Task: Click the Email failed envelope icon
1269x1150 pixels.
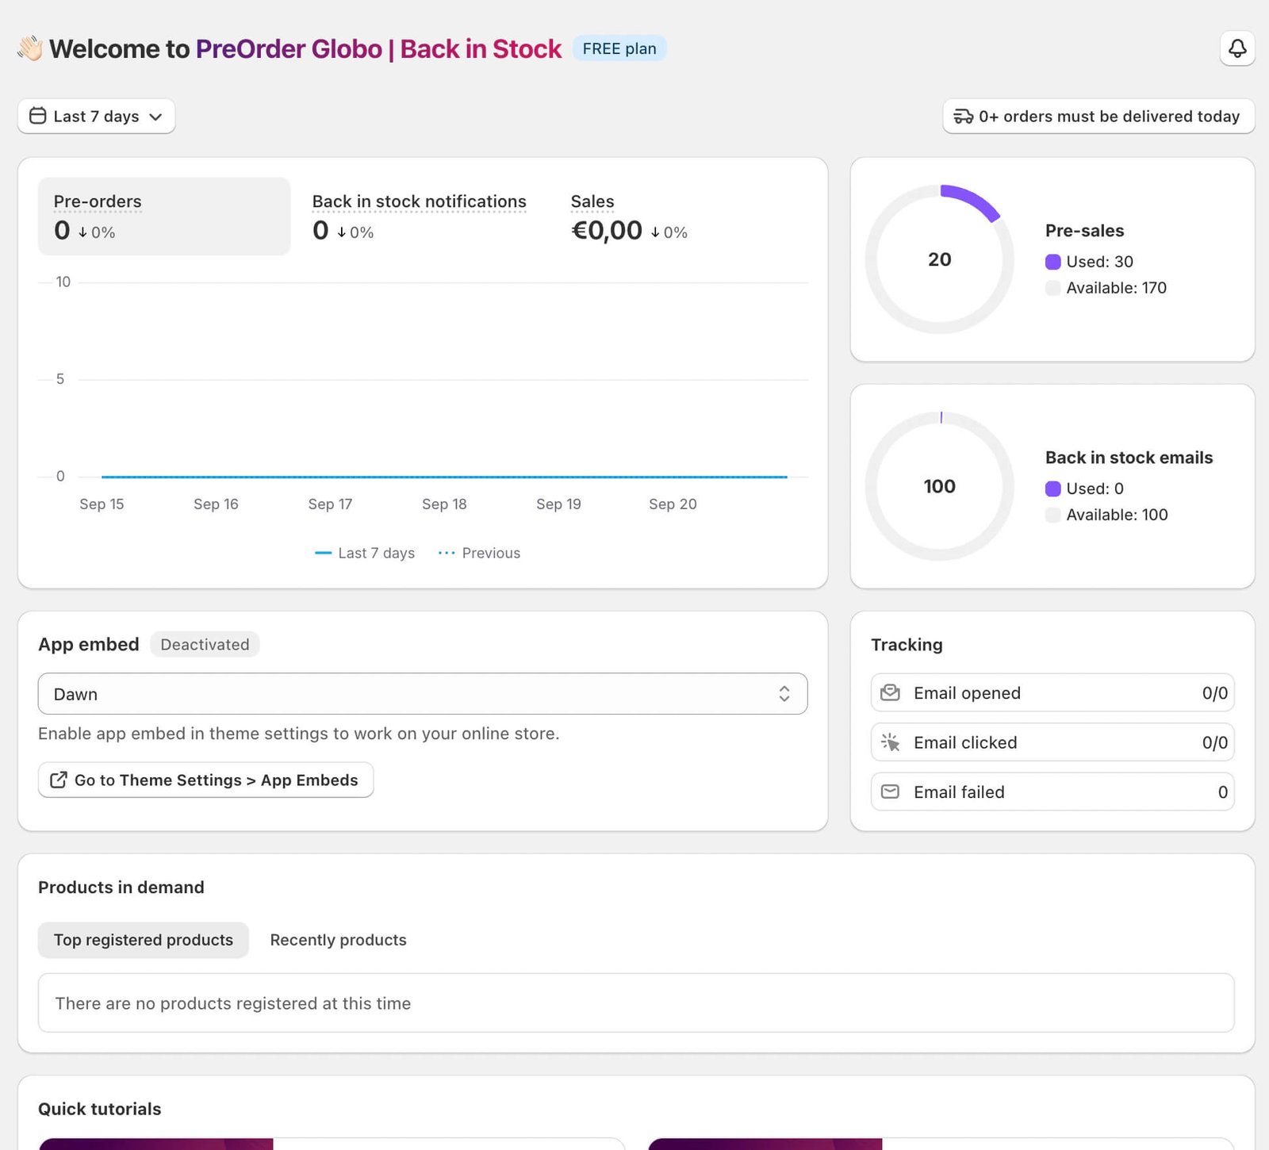Action: [890, 792]
